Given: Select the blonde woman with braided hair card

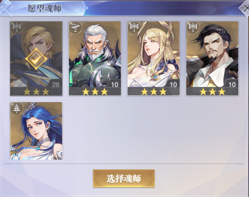Looking at the screenshot, I should [153, 58].
